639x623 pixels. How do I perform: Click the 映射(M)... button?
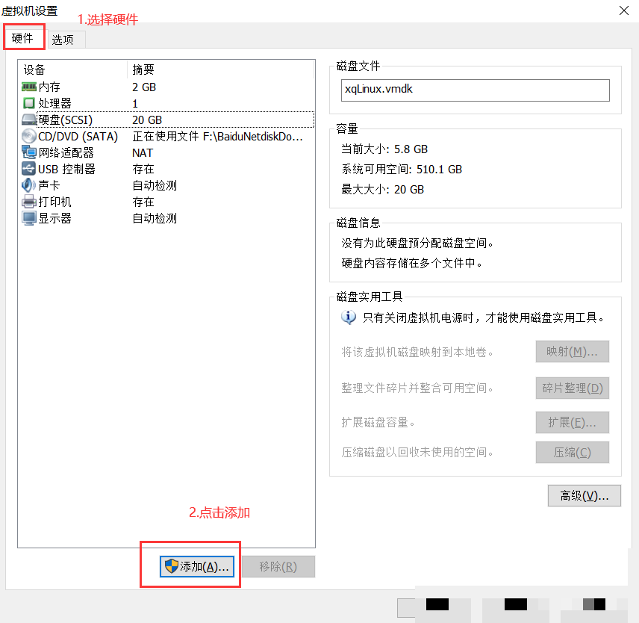(x=572, y=351)
